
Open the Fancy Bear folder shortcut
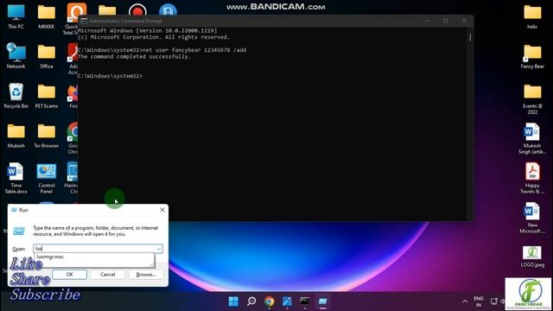coord(532,55)
